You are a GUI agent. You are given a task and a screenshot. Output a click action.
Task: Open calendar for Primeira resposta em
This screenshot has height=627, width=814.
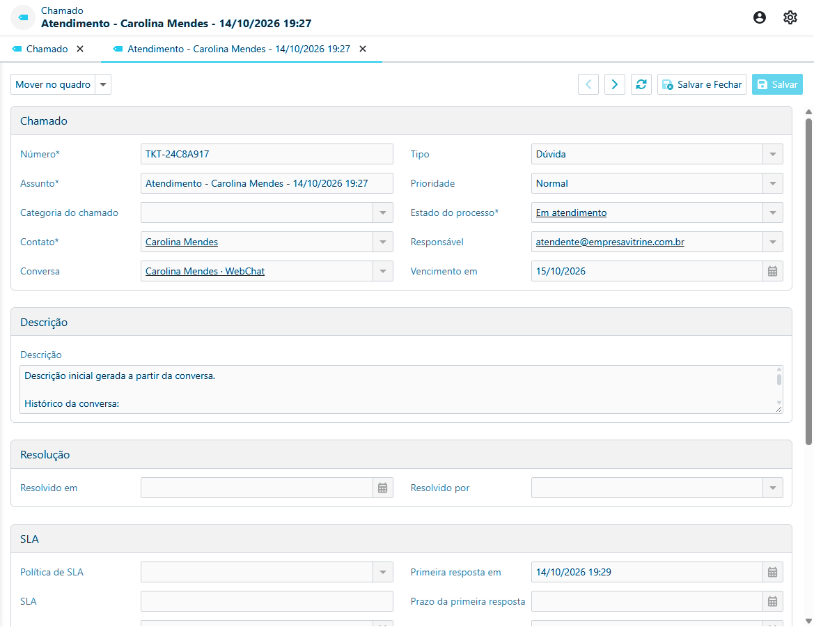772,572
